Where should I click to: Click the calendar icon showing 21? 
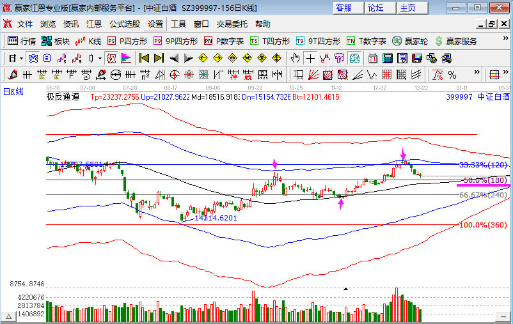click(x=373, y=59)
